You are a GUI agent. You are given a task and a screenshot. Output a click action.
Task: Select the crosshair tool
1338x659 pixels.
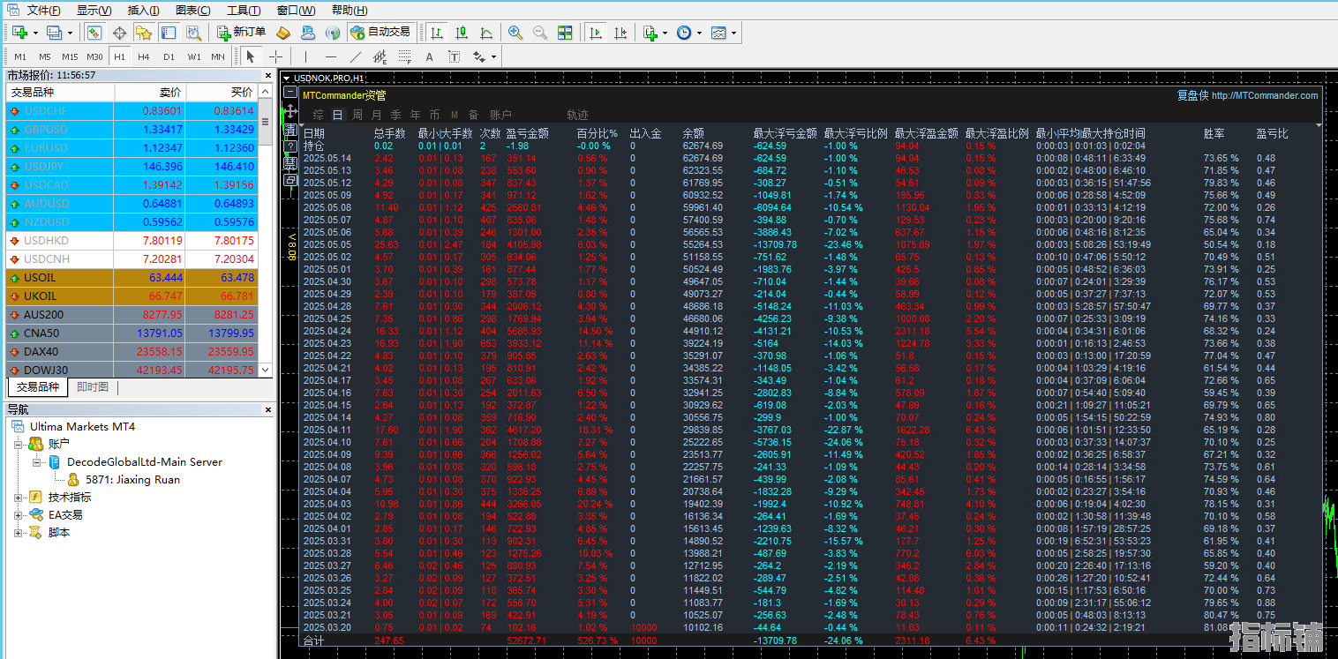pos(275,56)
